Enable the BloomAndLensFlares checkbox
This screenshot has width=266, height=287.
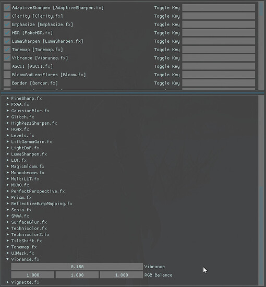7,75
